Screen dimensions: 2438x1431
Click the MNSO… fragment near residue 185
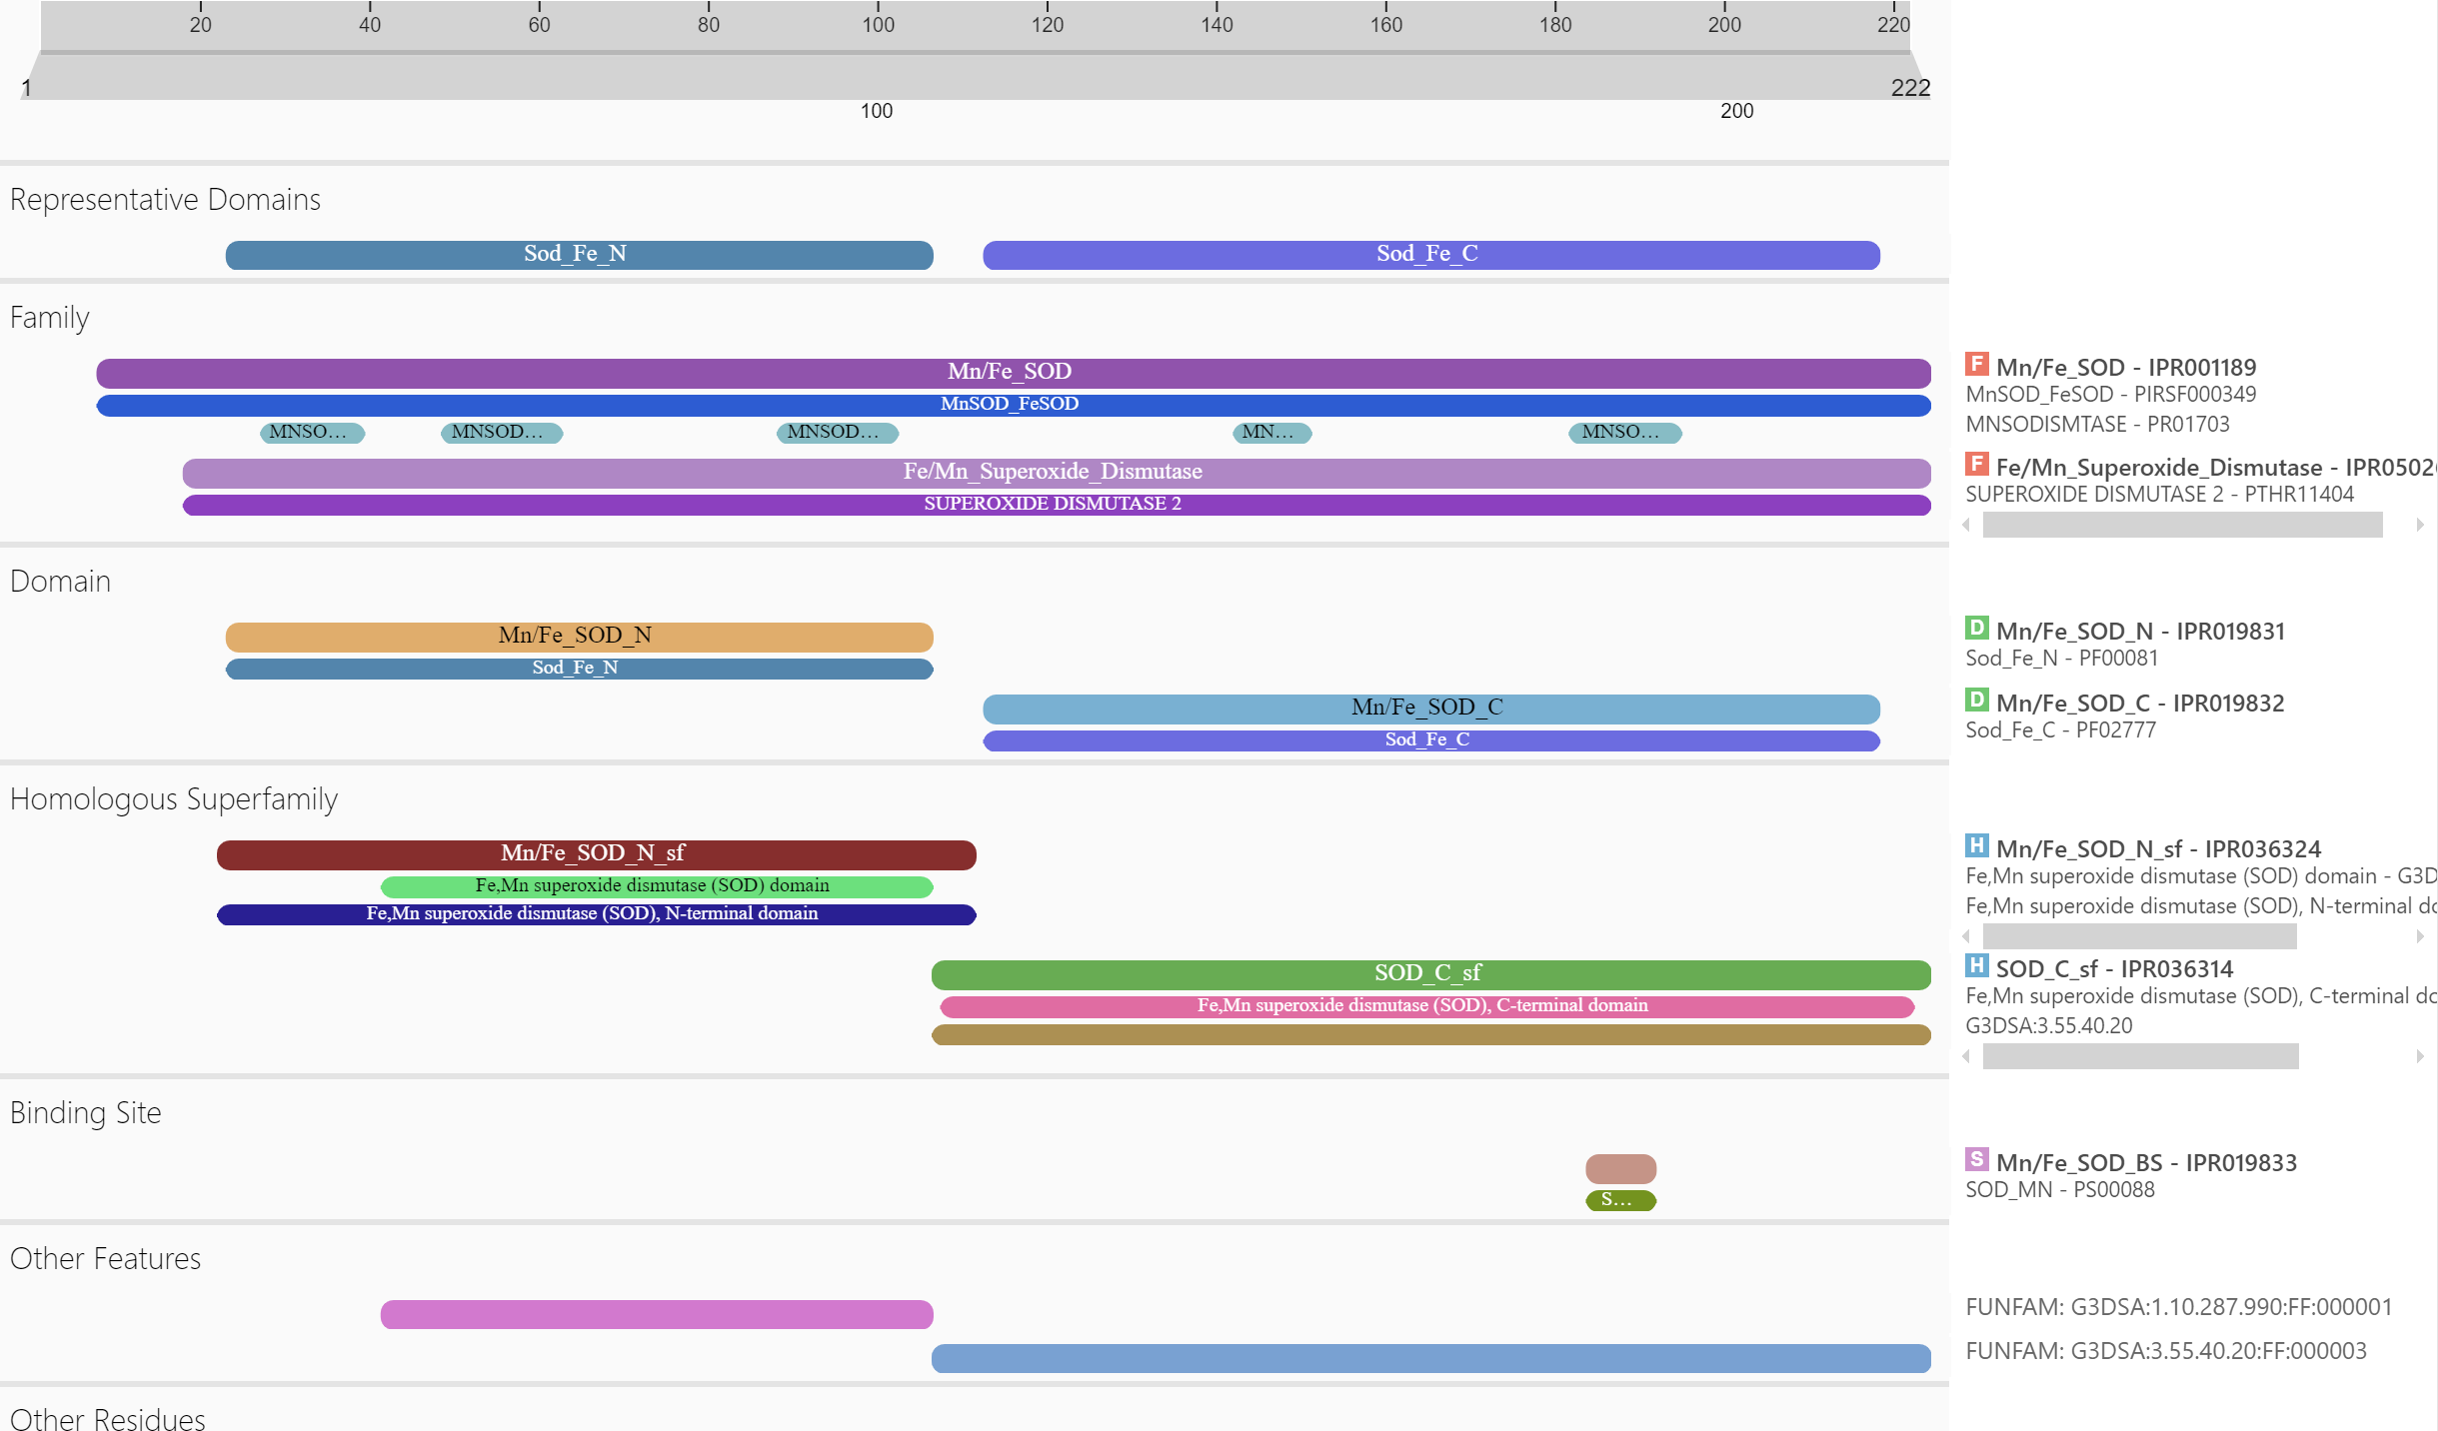[x=1625, y=433]
